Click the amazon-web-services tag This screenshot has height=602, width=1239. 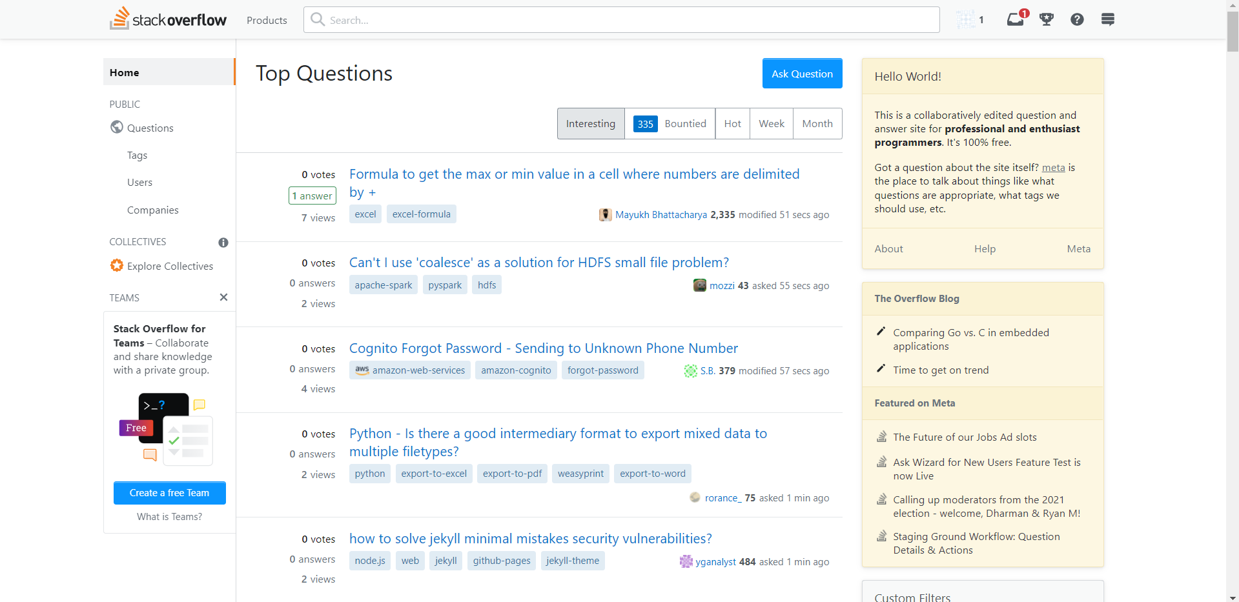point(410,370)
